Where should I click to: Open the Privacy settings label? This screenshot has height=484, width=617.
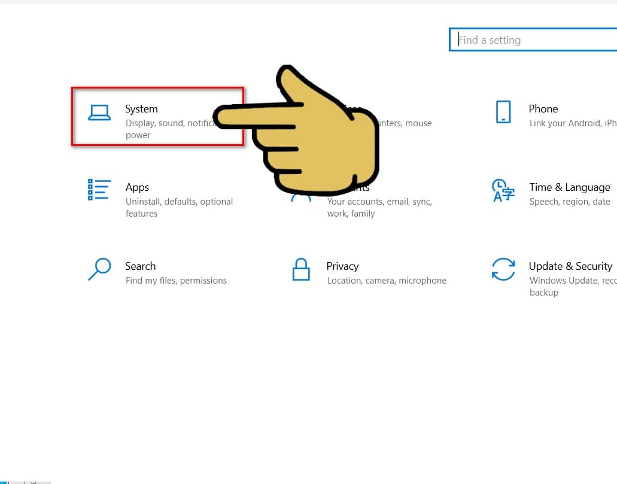click(342, 266)
